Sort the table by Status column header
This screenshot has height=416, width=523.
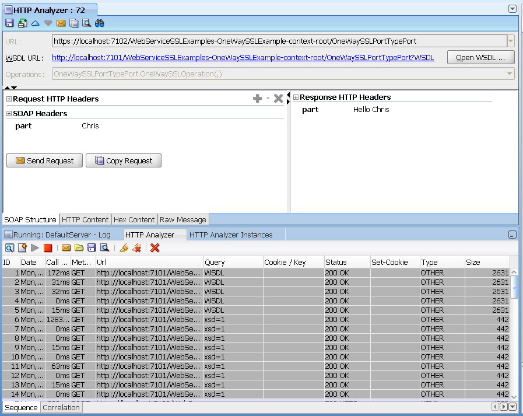347,262
